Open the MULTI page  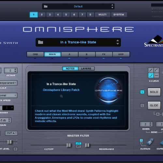tap(102, 15)
